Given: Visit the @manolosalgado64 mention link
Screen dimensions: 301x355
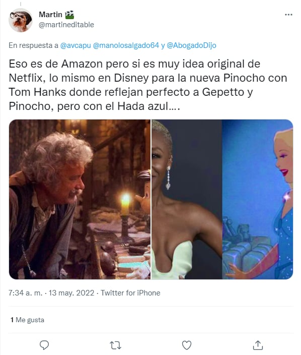Looking at the screenshot, I should (x=126, y=45).
